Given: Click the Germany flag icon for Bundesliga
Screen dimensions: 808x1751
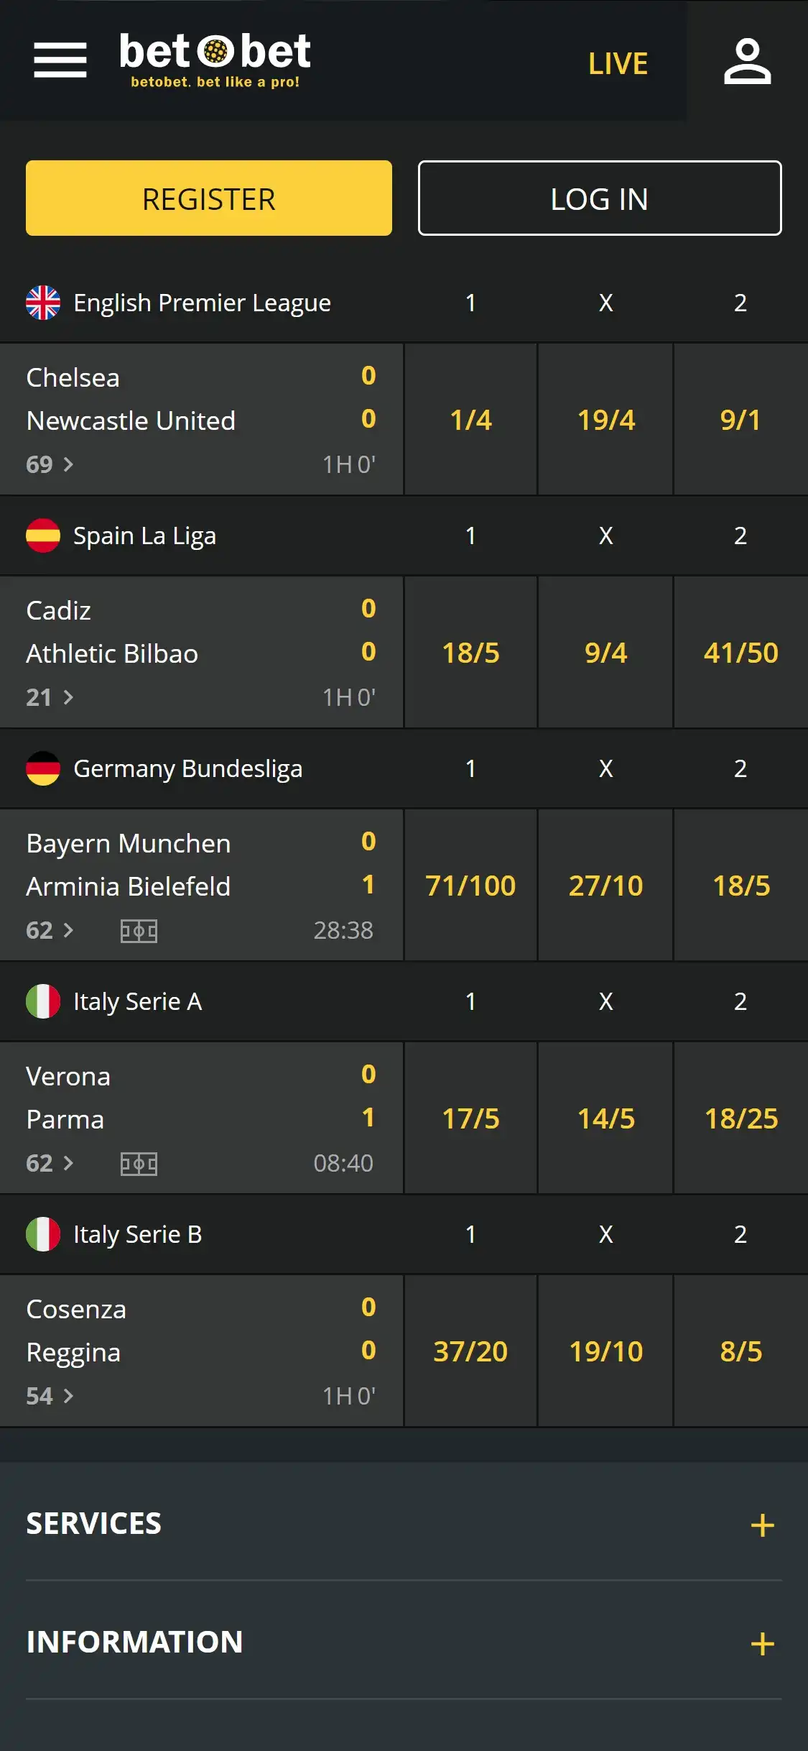Looking at the screenshot, I should tap(43, 768).
